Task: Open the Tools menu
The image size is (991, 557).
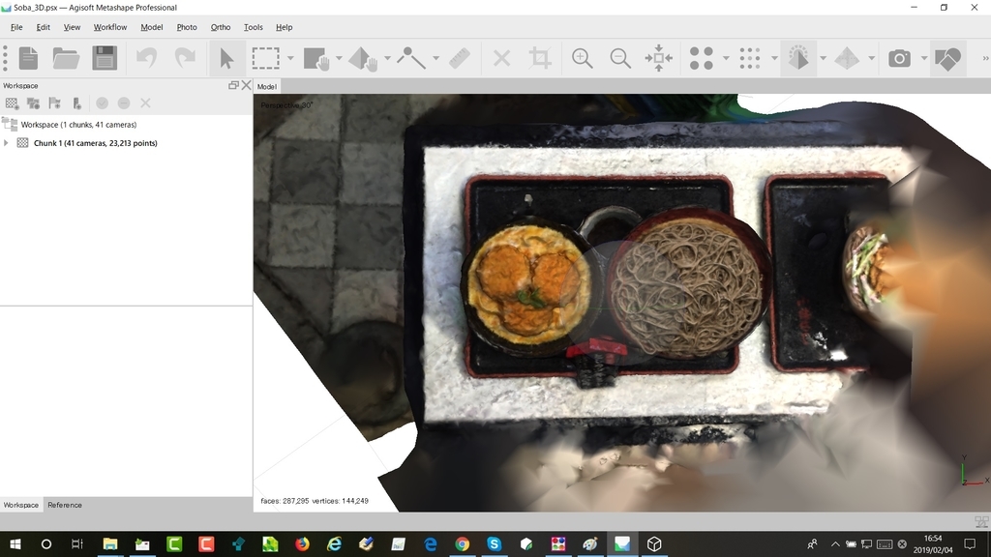Action: click(253, 27)
